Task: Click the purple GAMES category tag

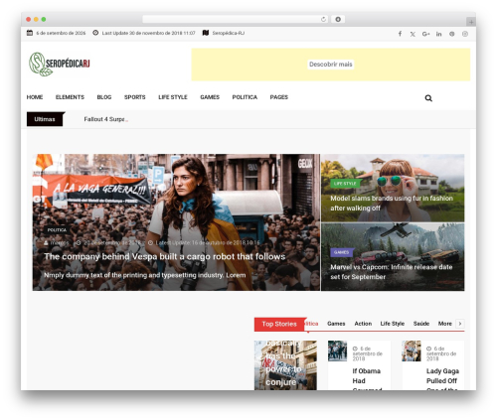Action: pos(341,252)
